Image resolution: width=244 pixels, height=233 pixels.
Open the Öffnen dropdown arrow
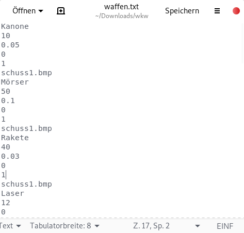pos(41,11)
